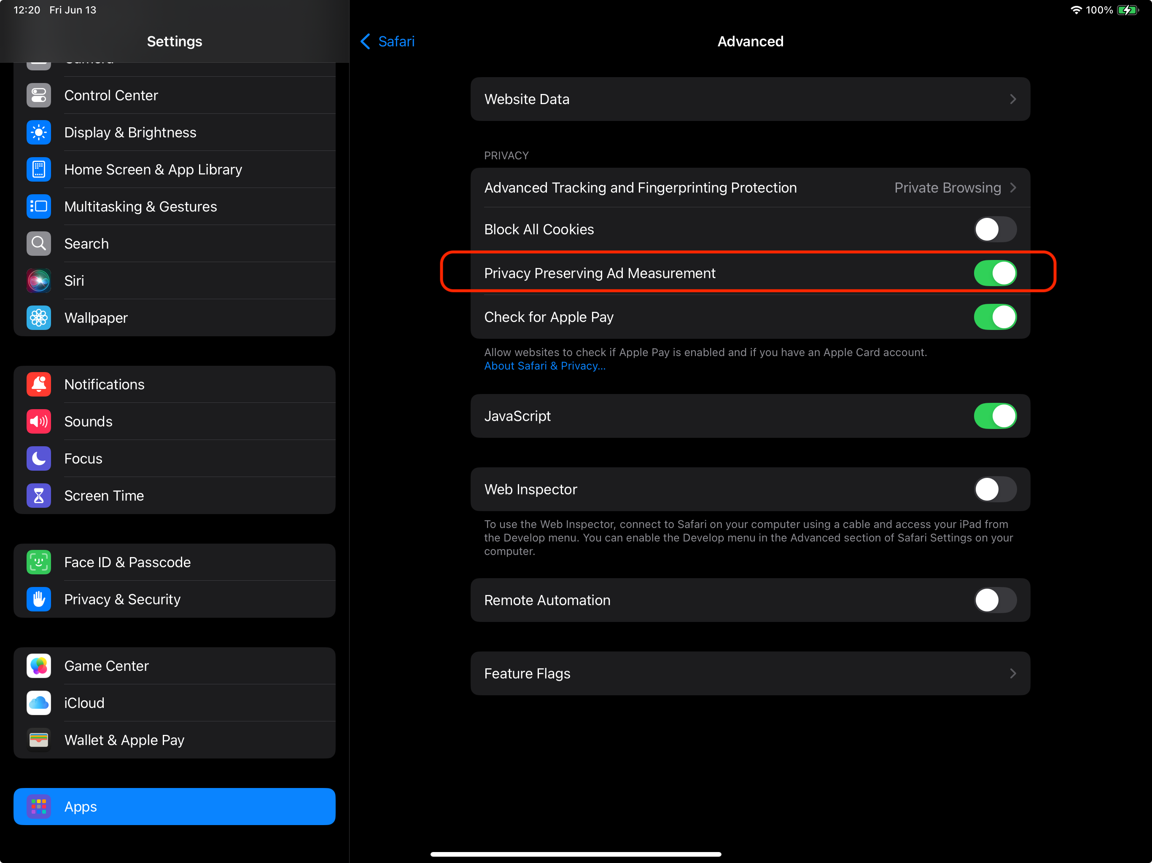Tap the Wallet & Apple Pay icon
This screenshot has width=1152, height=863.
[x=38, y=740]
